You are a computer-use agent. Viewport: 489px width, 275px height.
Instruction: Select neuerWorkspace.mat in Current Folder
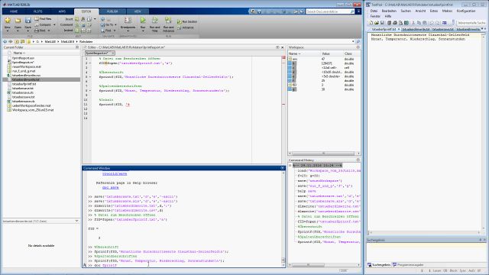tap(27, 66)
